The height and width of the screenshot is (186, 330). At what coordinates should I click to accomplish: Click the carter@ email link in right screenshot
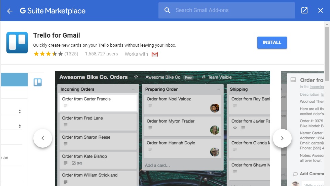(x=318, y=143)
